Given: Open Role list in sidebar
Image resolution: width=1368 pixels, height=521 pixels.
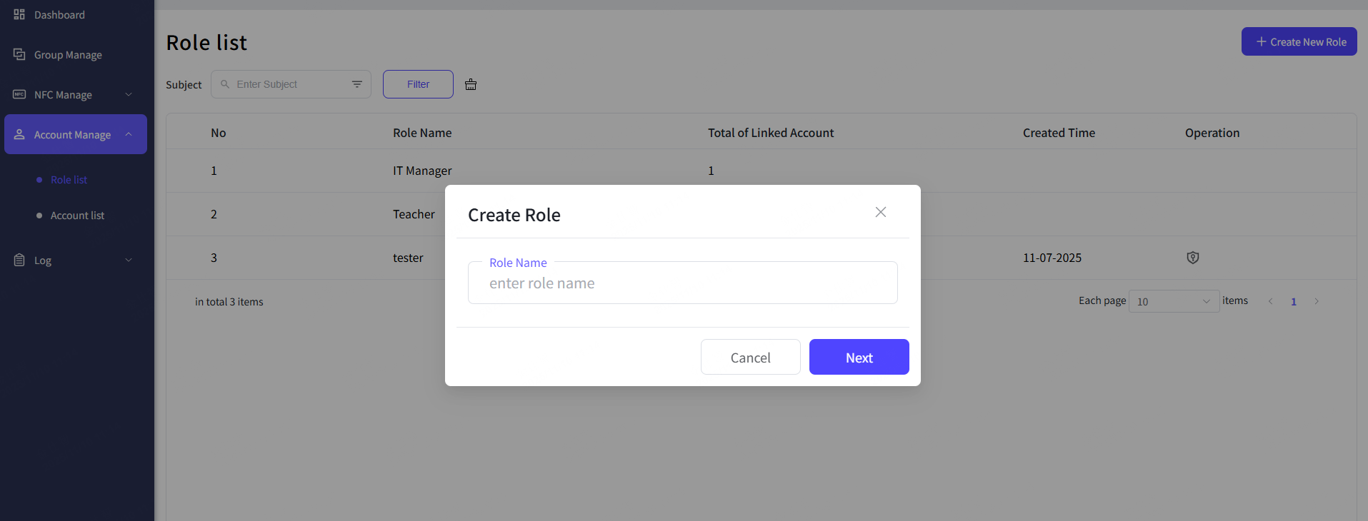Looking at the screenshot, I should [69, 180].
